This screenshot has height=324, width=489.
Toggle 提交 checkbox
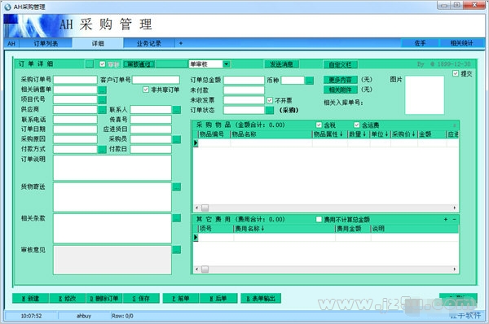point(456,73)
